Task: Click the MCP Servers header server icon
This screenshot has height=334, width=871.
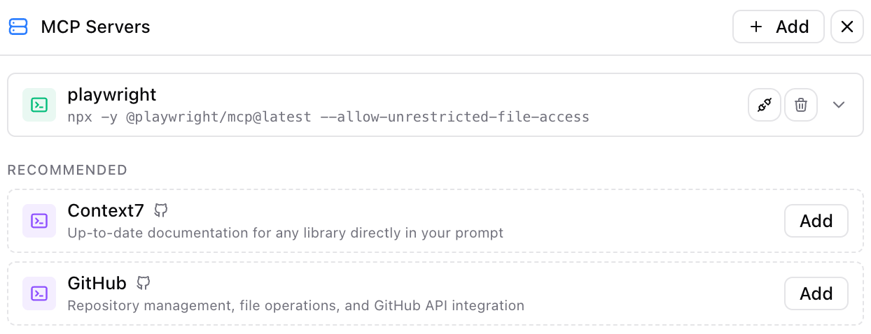Action: pos(18,27)
